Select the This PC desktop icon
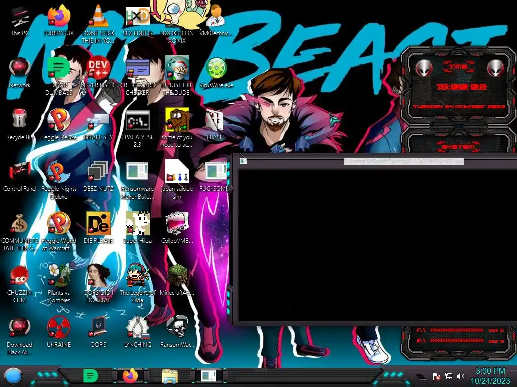The height and width of the screenshot is (387, 517). coord(20,21)
